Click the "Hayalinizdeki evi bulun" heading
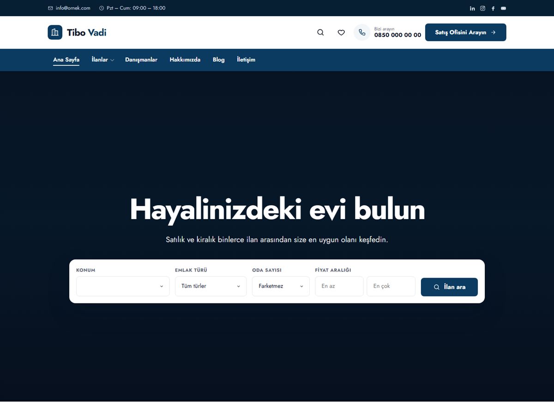Viewport: 554px width, 415px height. point(277,210)
